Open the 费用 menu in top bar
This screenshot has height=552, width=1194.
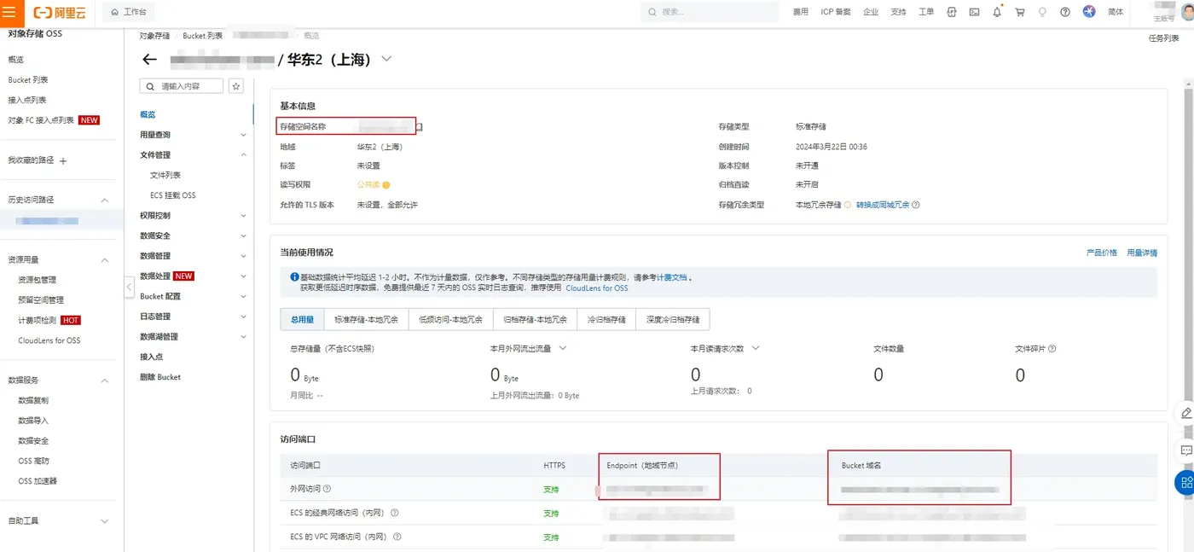coord(800,12)
